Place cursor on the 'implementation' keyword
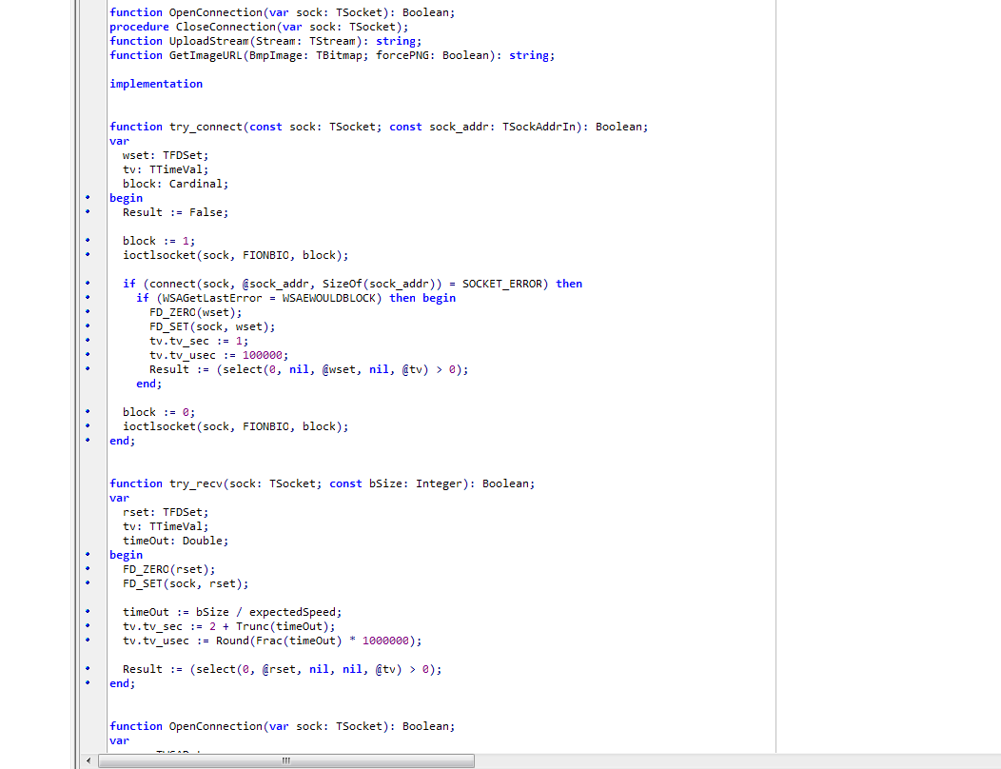The width and height of the screenshot is (1001, 769). 156,84
